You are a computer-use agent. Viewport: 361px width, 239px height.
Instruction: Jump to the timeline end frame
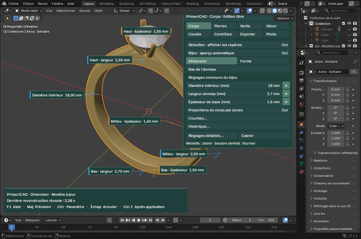150,220
